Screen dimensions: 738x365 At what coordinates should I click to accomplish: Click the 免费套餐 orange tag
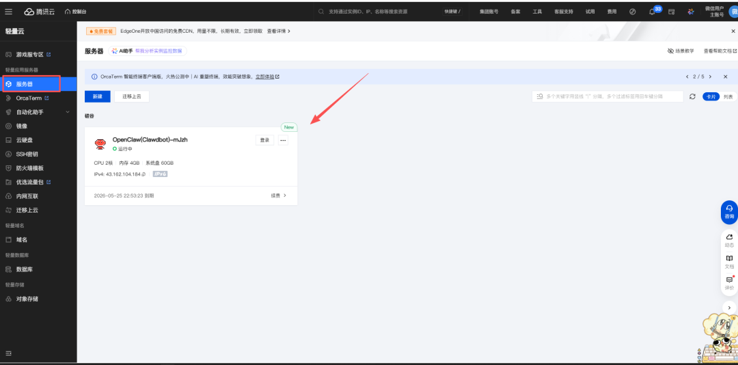(100, 31)
